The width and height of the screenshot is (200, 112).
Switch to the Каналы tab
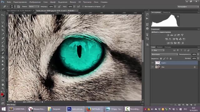(x=159, y=47)
